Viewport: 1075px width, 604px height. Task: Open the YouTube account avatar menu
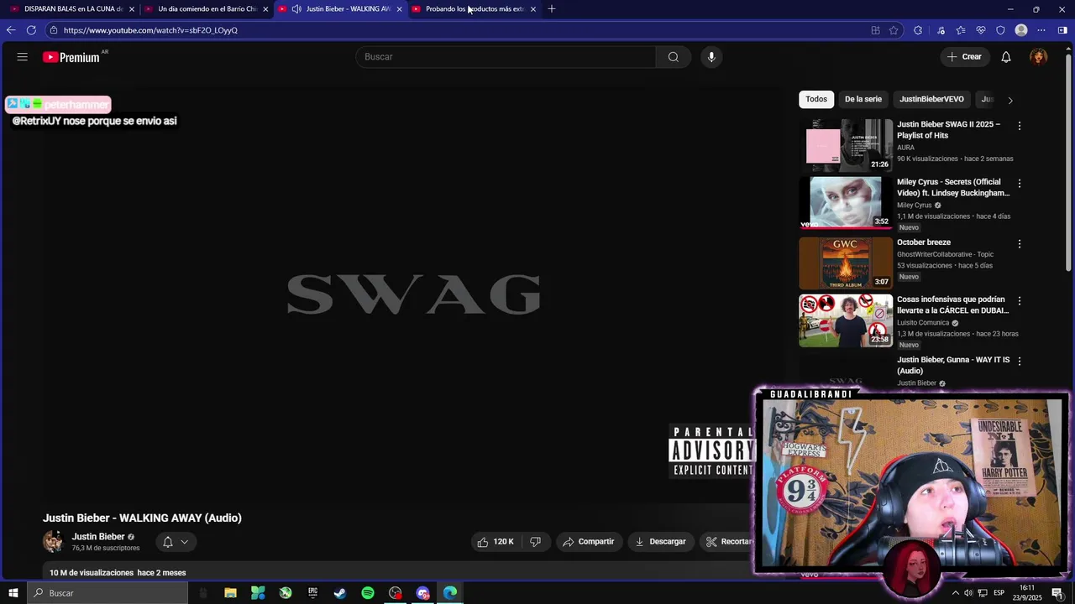[1039, 57]
